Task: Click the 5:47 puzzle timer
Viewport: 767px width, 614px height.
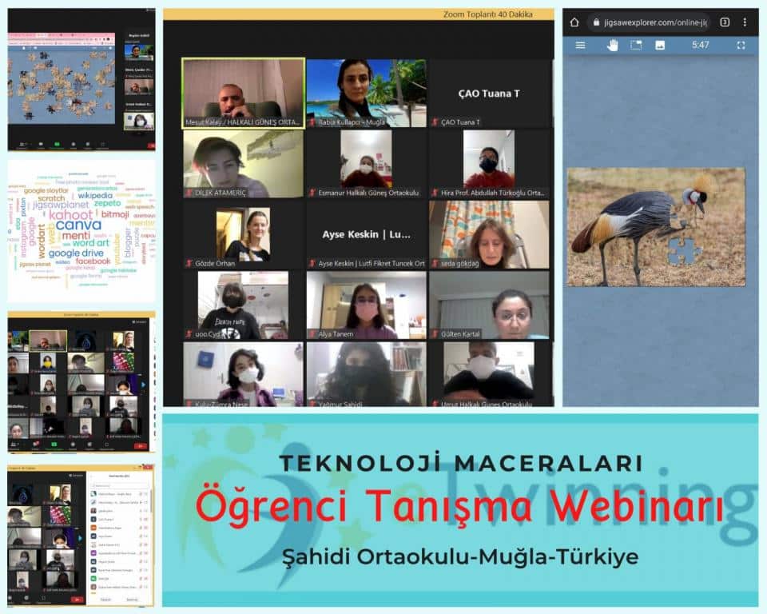Action: click(x=700, y=46)
